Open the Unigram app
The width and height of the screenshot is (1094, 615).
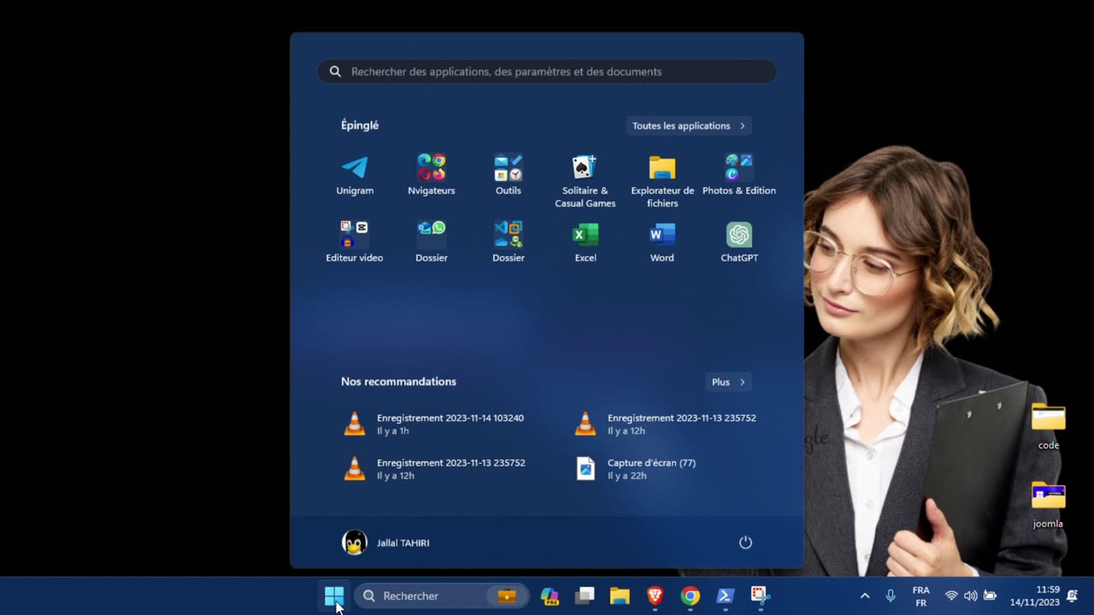[355, 175]
